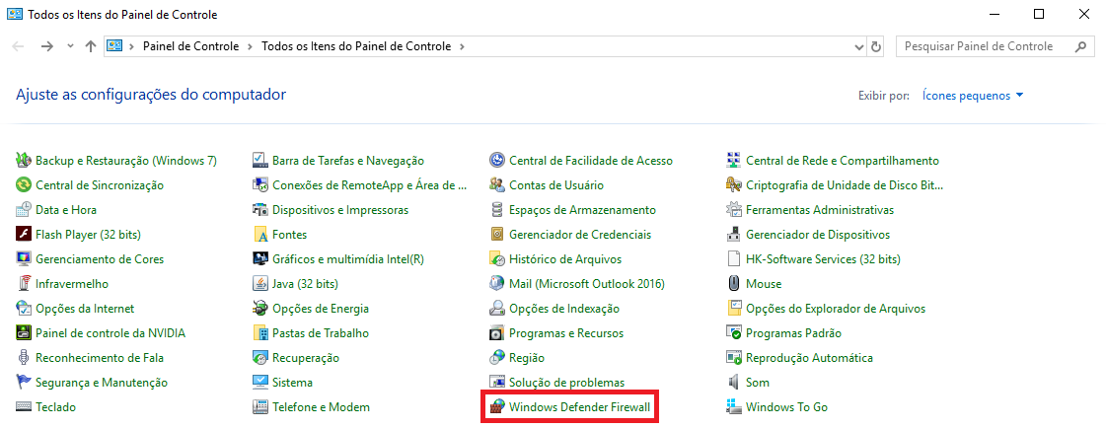Viewport: 1106px width, 428px height.
Task: Click the Central de Sincronização icon
Action: click(x=24, y=185)
